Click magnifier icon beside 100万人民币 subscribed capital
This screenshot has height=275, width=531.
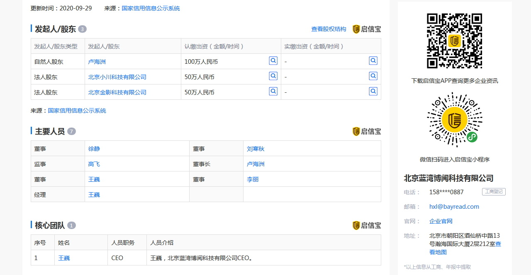tap(273, 61)
